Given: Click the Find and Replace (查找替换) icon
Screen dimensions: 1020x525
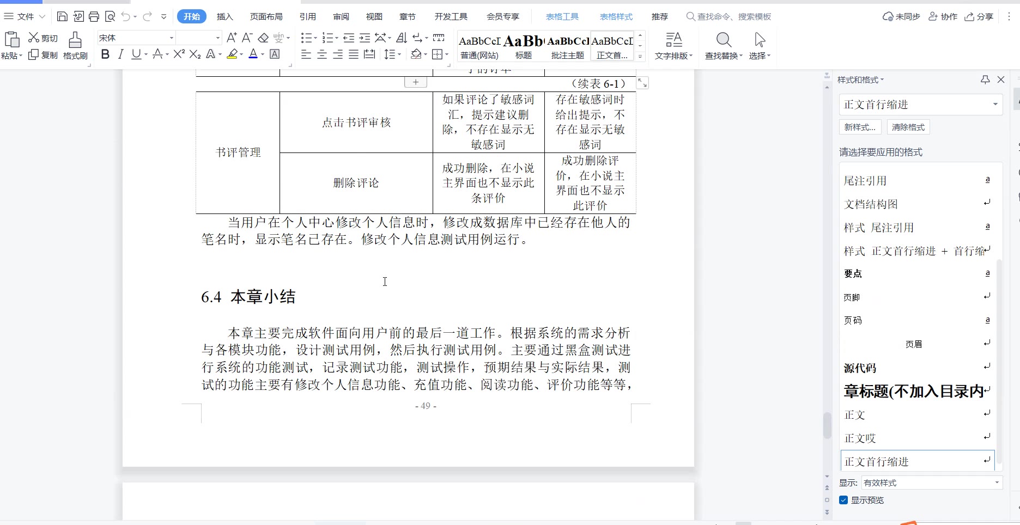Looking at the screenshot, I should pos(723,40).
